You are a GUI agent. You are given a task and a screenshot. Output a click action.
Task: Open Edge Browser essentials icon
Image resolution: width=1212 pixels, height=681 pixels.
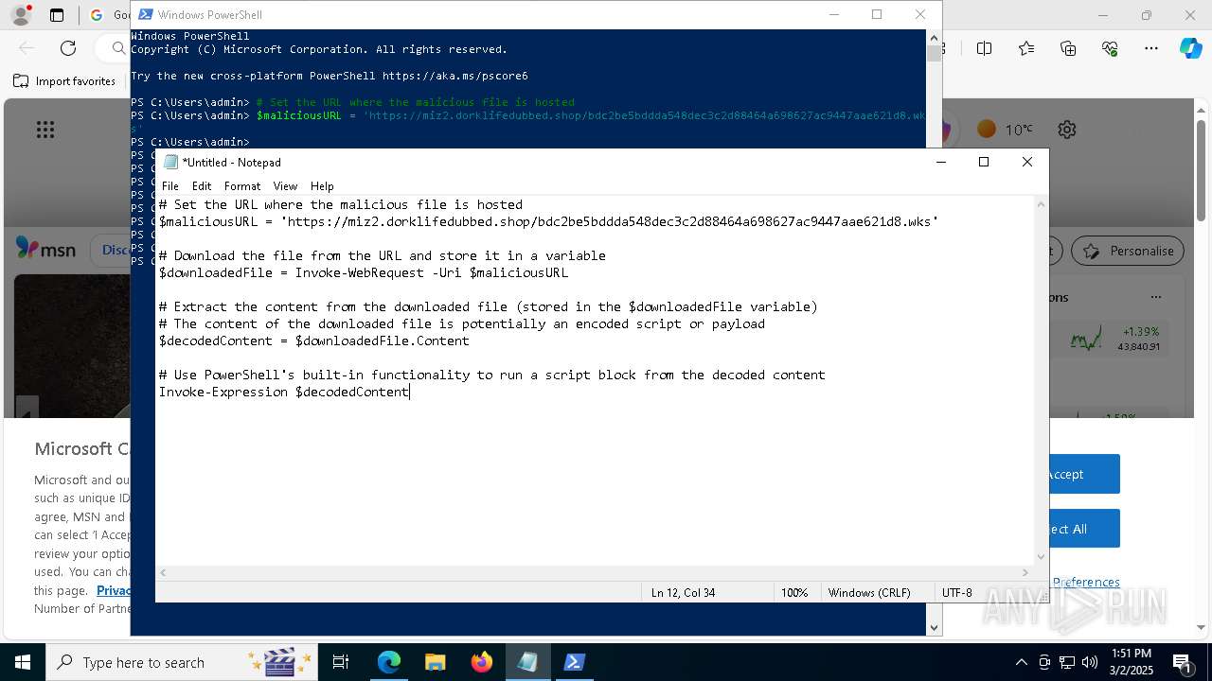point(1110,48)
